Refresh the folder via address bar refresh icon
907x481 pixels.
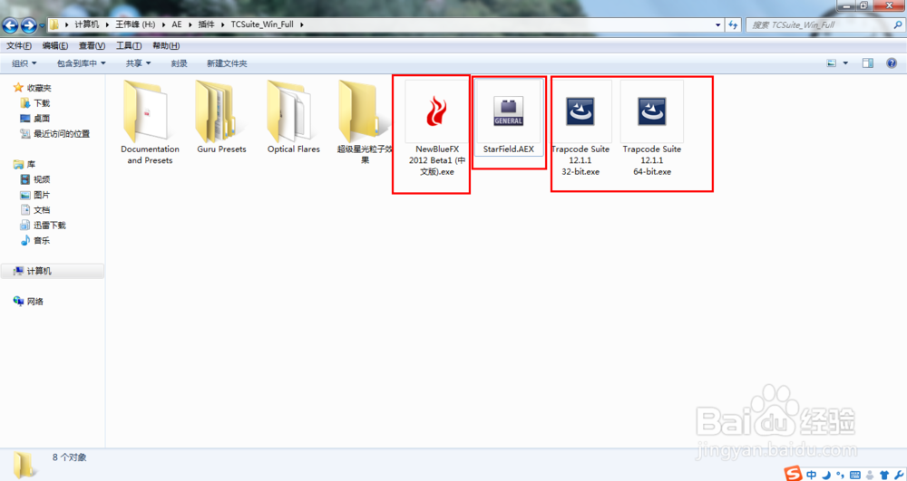pos(733,24)
